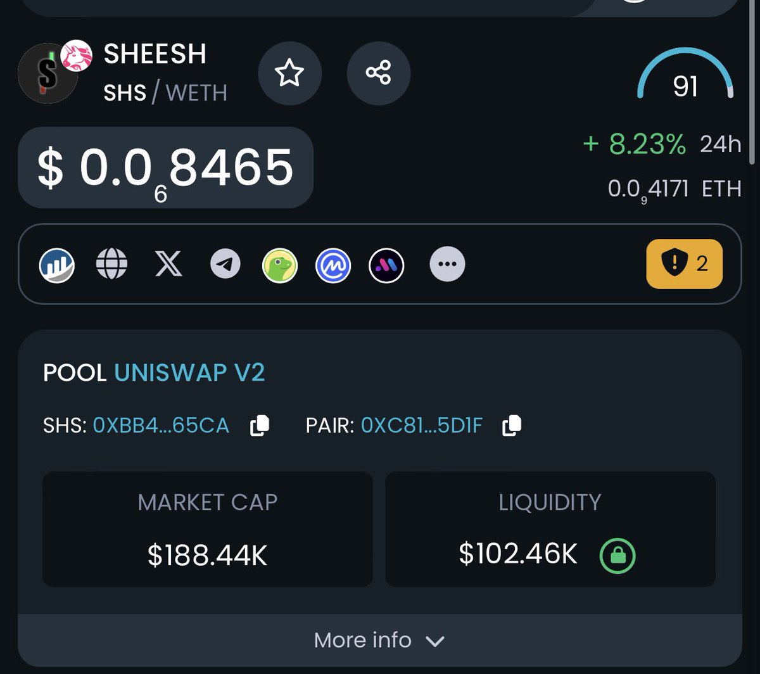Click the $102.46K liquidity value

(518, 554)
